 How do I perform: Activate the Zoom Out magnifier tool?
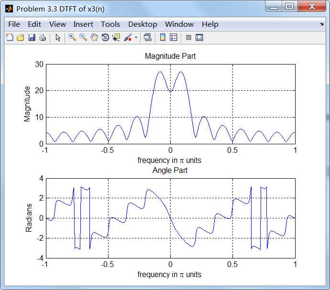click(x=83, y=37)
